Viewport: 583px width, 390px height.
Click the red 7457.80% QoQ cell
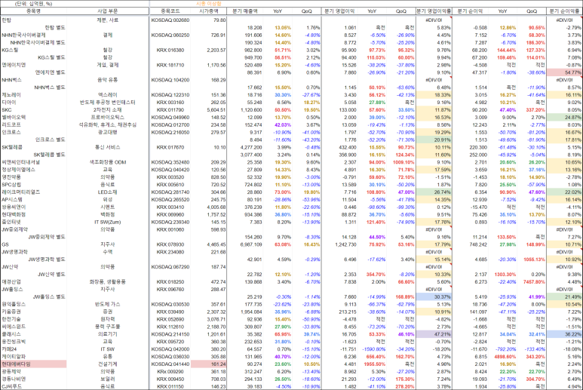coord(534,282)
